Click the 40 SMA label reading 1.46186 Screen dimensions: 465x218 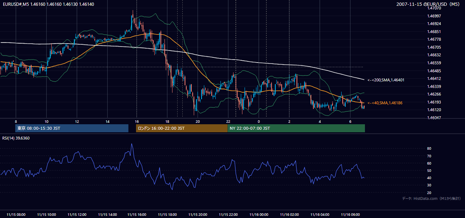[x=385, y=103]
